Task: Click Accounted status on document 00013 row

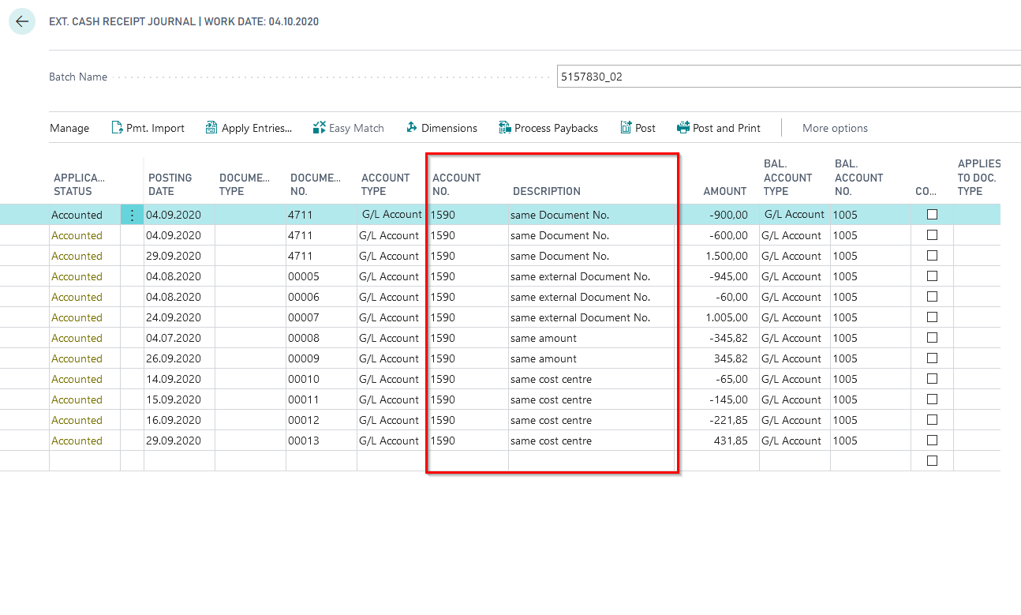Action: 77,441
